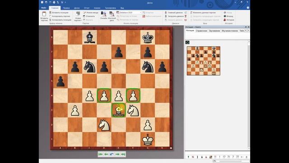Open the Вид ribbon tab
Viewport: 289px width, 163px height.
(122, 8)
